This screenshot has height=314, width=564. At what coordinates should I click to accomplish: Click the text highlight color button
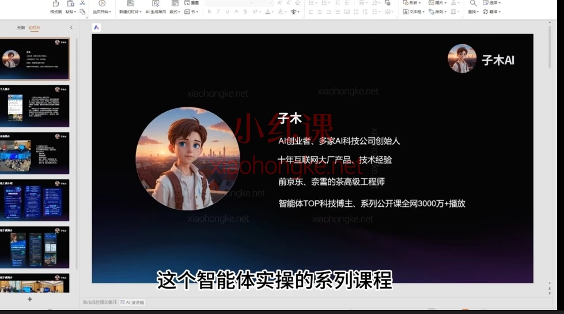[281, 12]
